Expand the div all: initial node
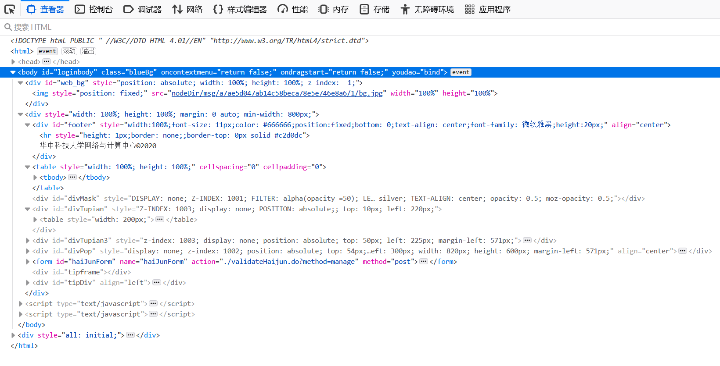This screenshot has width=720, height=366. pyautogui.click(x=13, y=335)
